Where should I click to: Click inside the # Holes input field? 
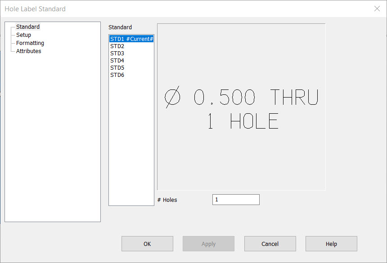tap(236, 199)
